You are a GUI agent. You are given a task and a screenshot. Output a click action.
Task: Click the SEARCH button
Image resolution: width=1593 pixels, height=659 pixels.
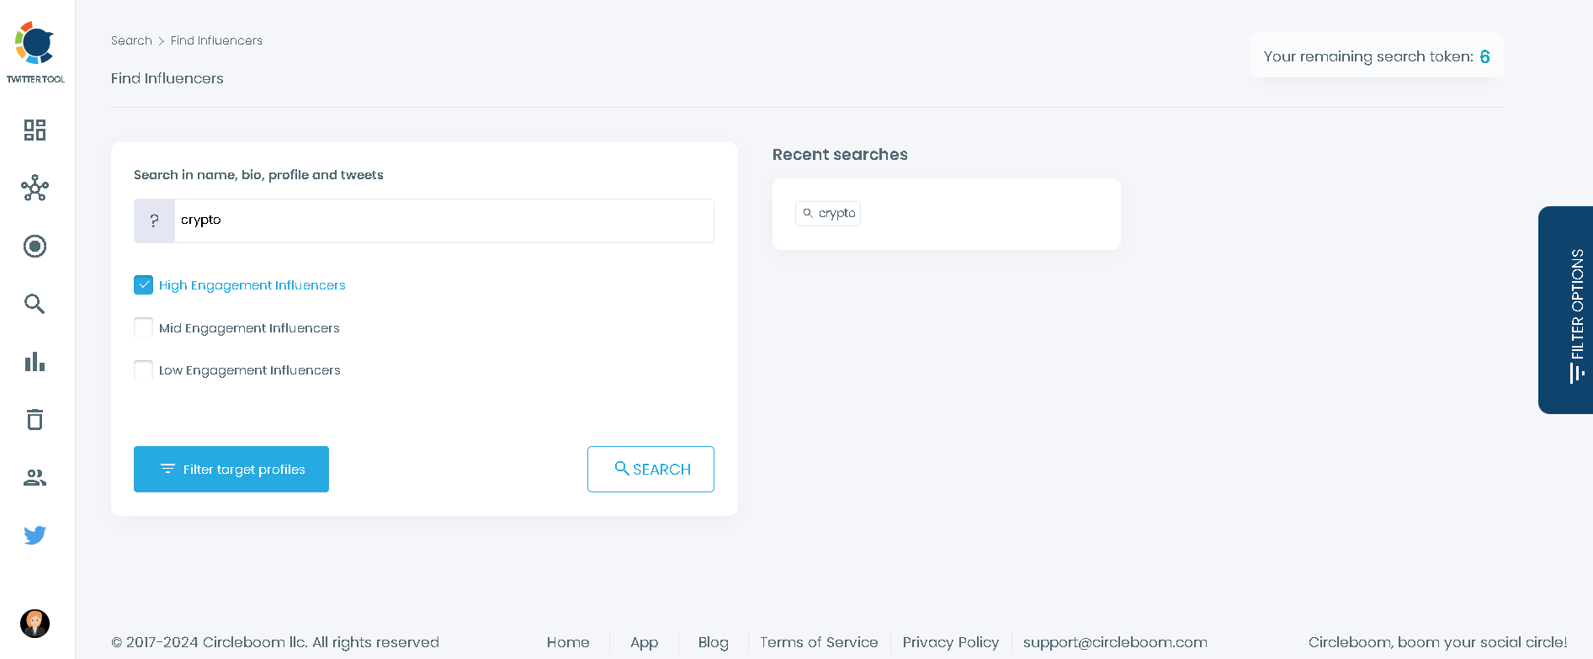click(650, 469)
